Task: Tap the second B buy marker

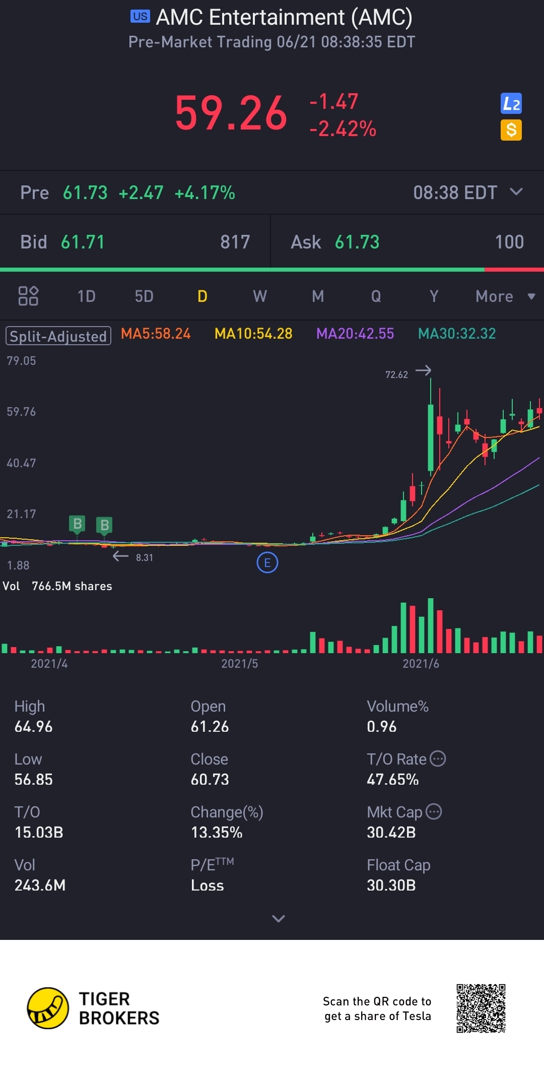Action: point(104,525)
